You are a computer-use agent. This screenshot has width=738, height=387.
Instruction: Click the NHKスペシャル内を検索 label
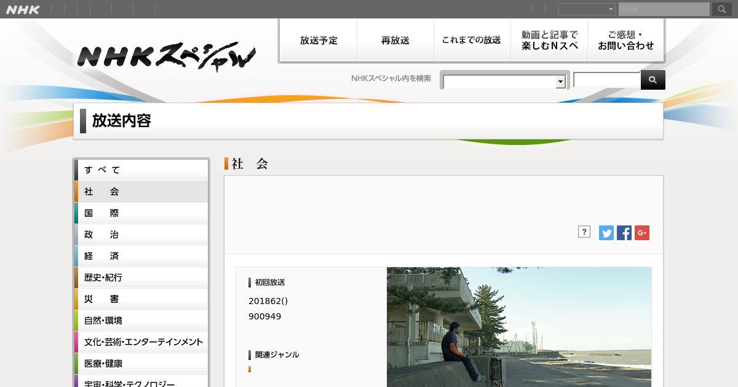click(391, 78)
